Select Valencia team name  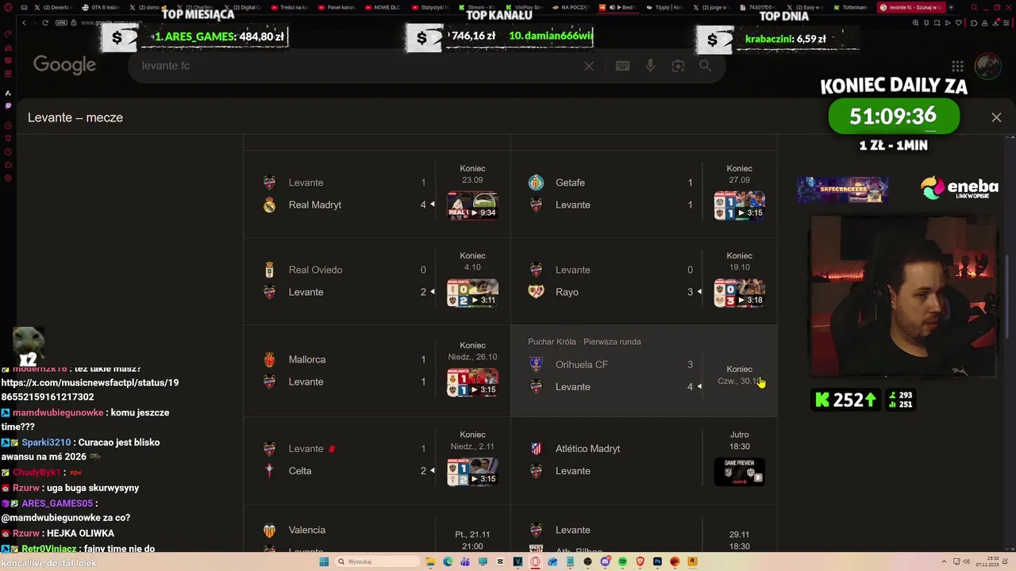coord(307,530)
